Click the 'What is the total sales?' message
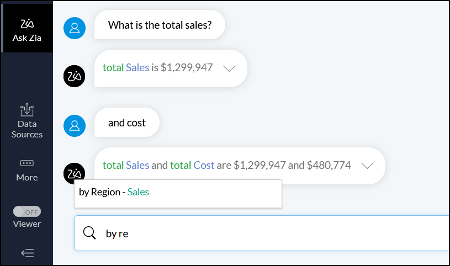The height and width of the screenshot is (266, 450). (160, 25)
